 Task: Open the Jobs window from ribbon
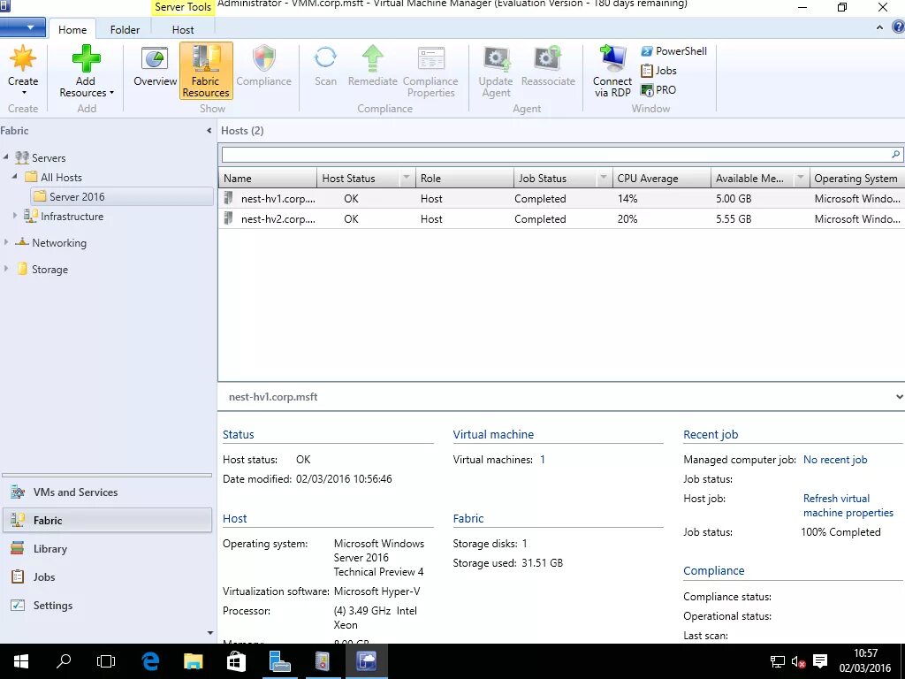tap(658, 71)
